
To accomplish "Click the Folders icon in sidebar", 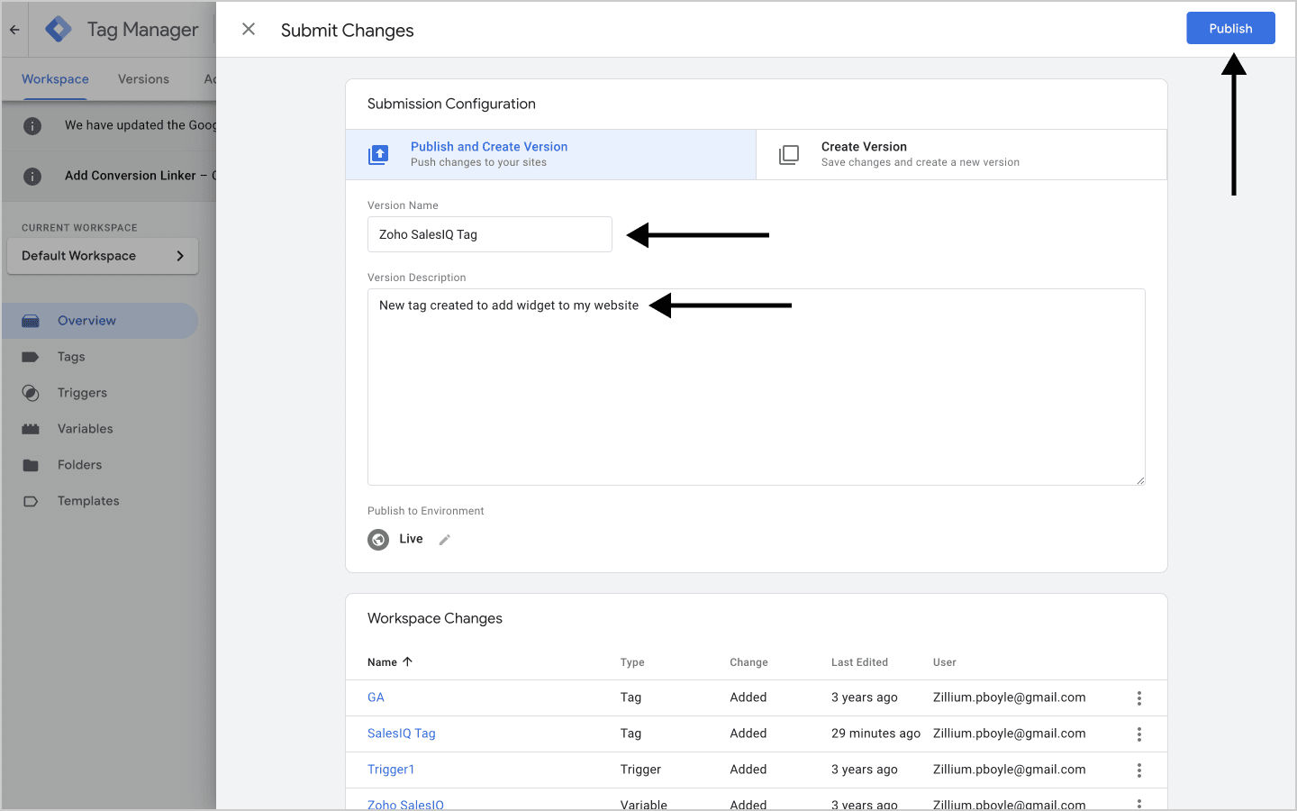I will coord(31,465).
